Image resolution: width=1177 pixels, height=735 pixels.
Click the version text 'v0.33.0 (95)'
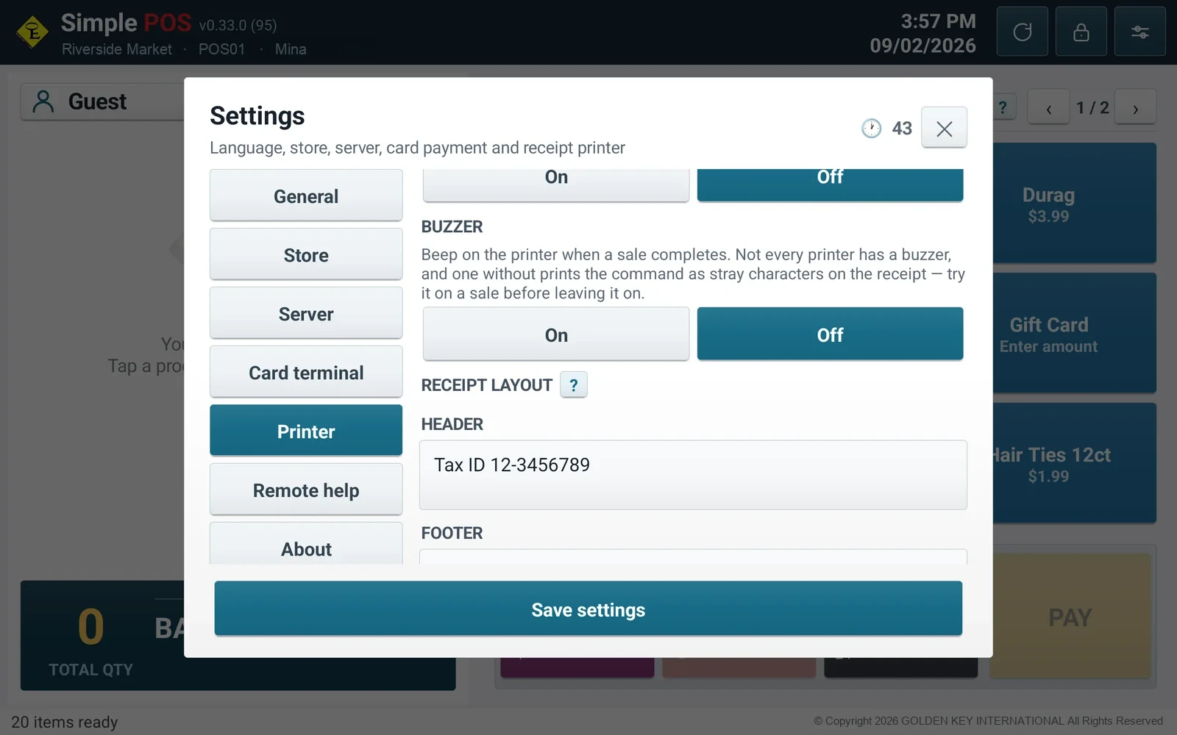click(x=238, y=25)
